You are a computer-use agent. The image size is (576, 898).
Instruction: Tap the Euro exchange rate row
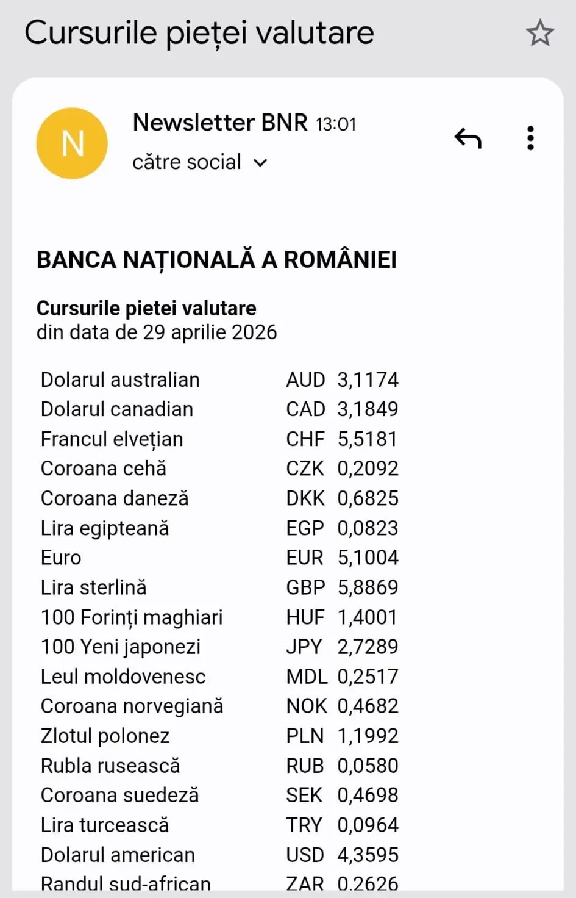[x=219, y=558]
